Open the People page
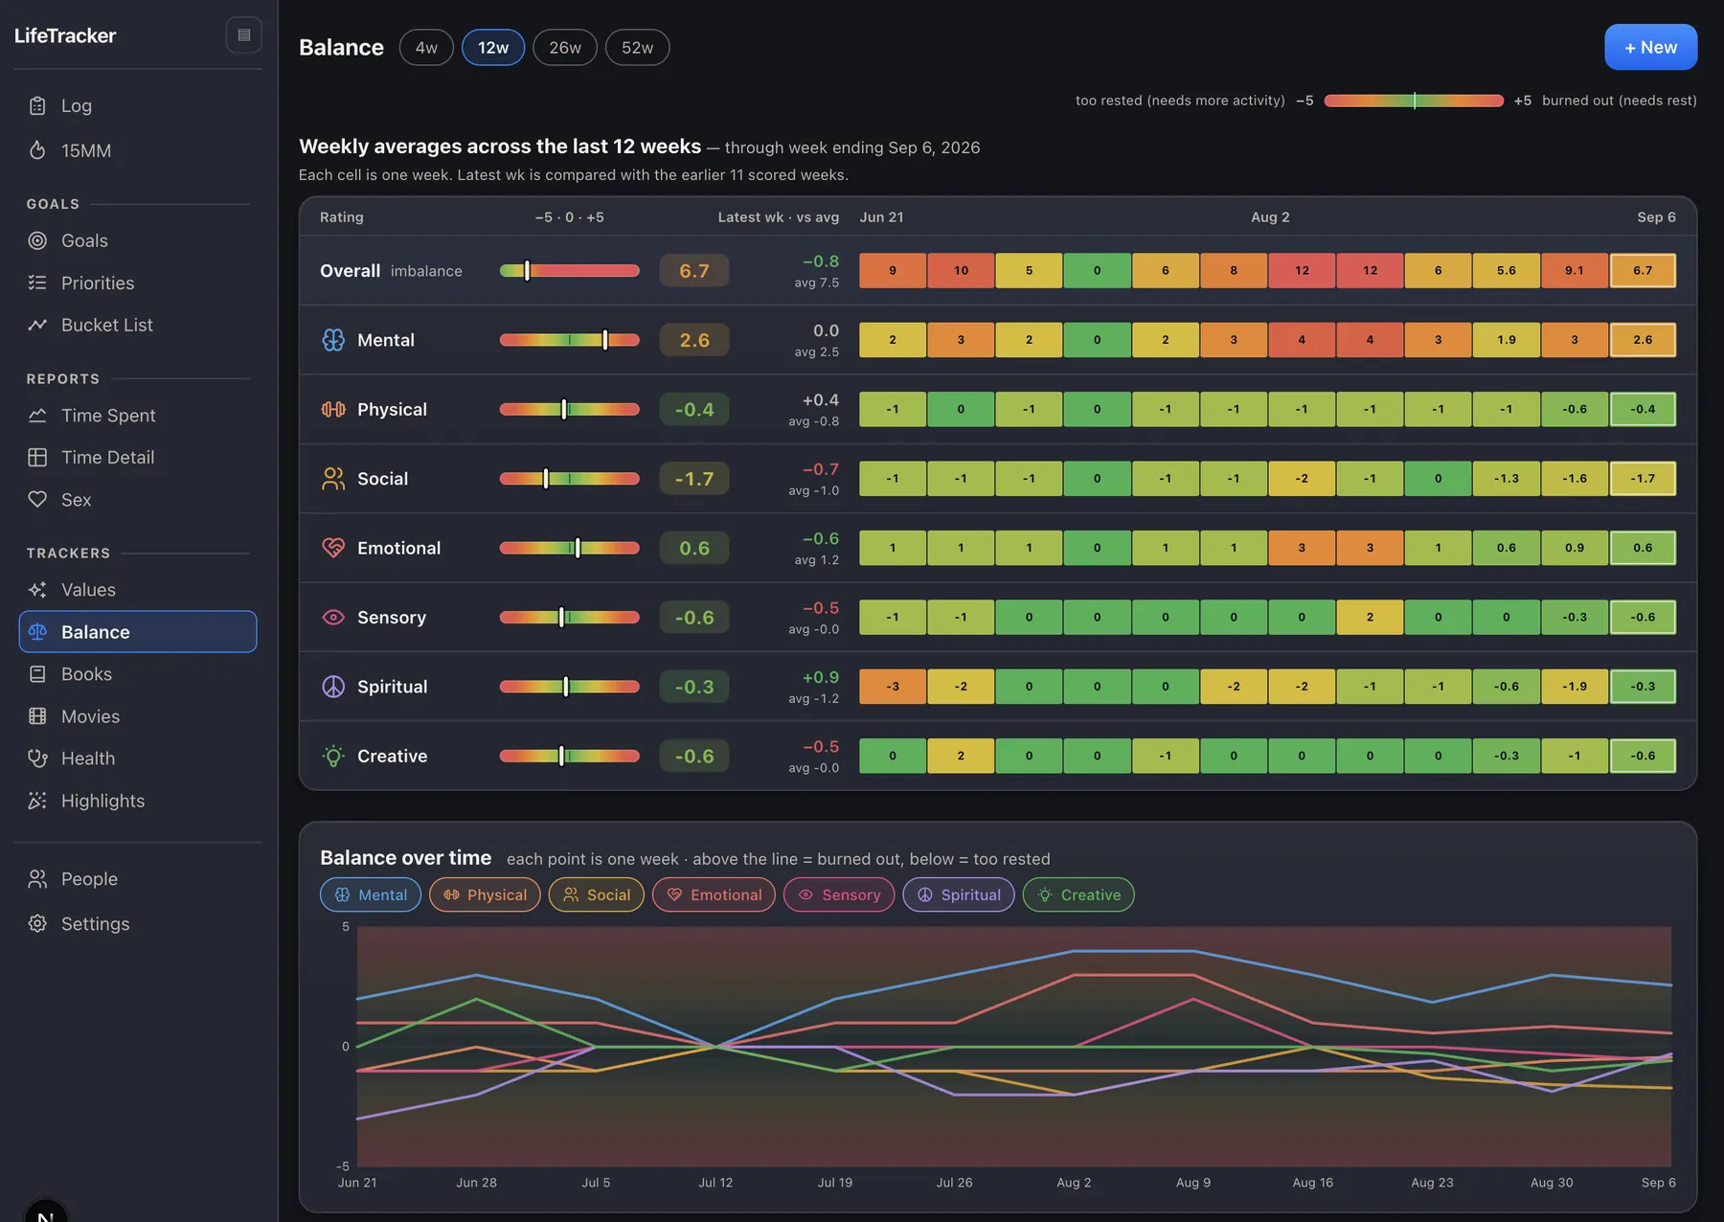1724x1222 pixels. point(138,878)
